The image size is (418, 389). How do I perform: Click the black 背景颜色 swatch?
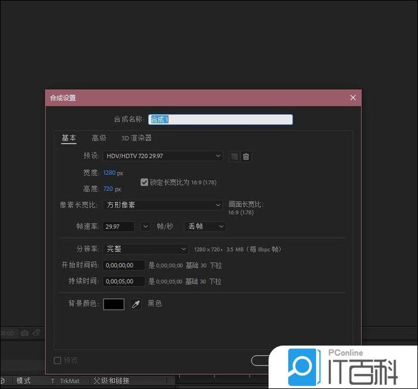(114, 304)
